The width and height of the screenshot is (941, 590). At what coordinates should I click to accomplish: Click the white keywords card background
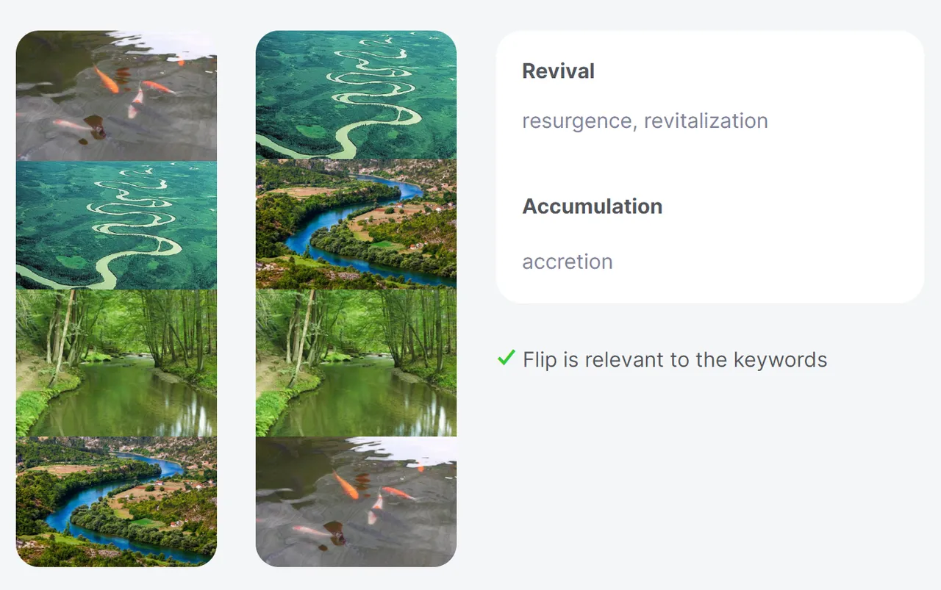click(709, 167)
